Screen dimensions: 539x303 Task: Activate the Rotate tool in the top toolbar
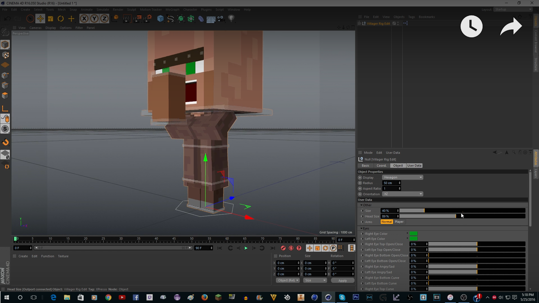coord(61,19)
